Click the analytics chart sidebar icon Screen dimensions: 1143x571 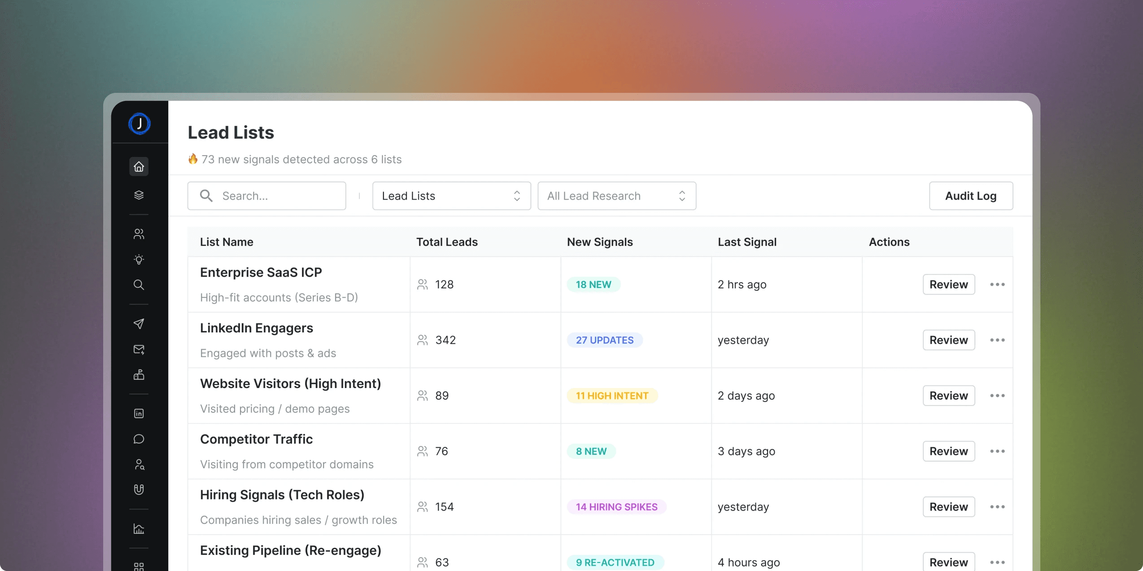(139, 529)
